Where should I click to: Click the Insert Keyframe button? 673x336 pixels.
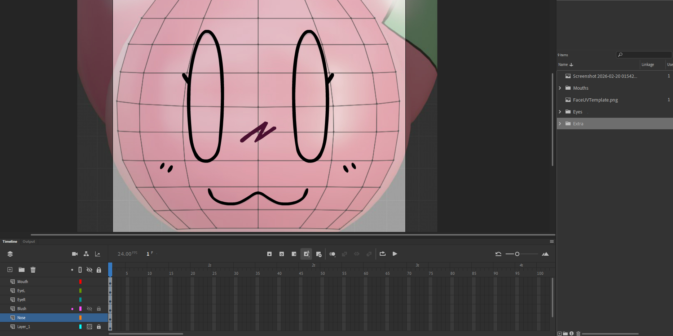269,254
